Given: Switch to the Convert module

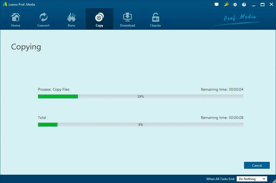Looking at the screenshot, I should tap(43, 20).
